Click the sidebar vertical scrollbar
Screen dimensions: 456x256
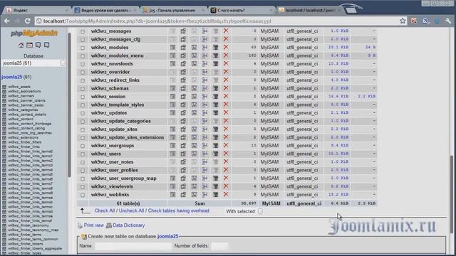point(69,105)
